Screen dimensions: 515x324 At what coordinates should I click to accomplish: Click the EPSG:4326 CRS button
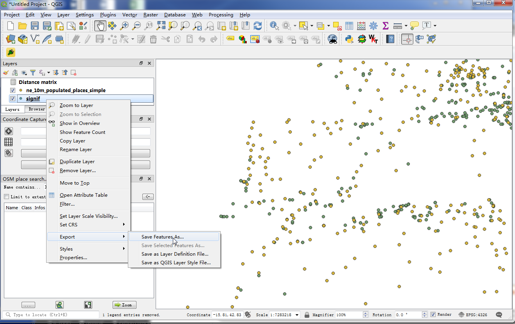point(473,315)
